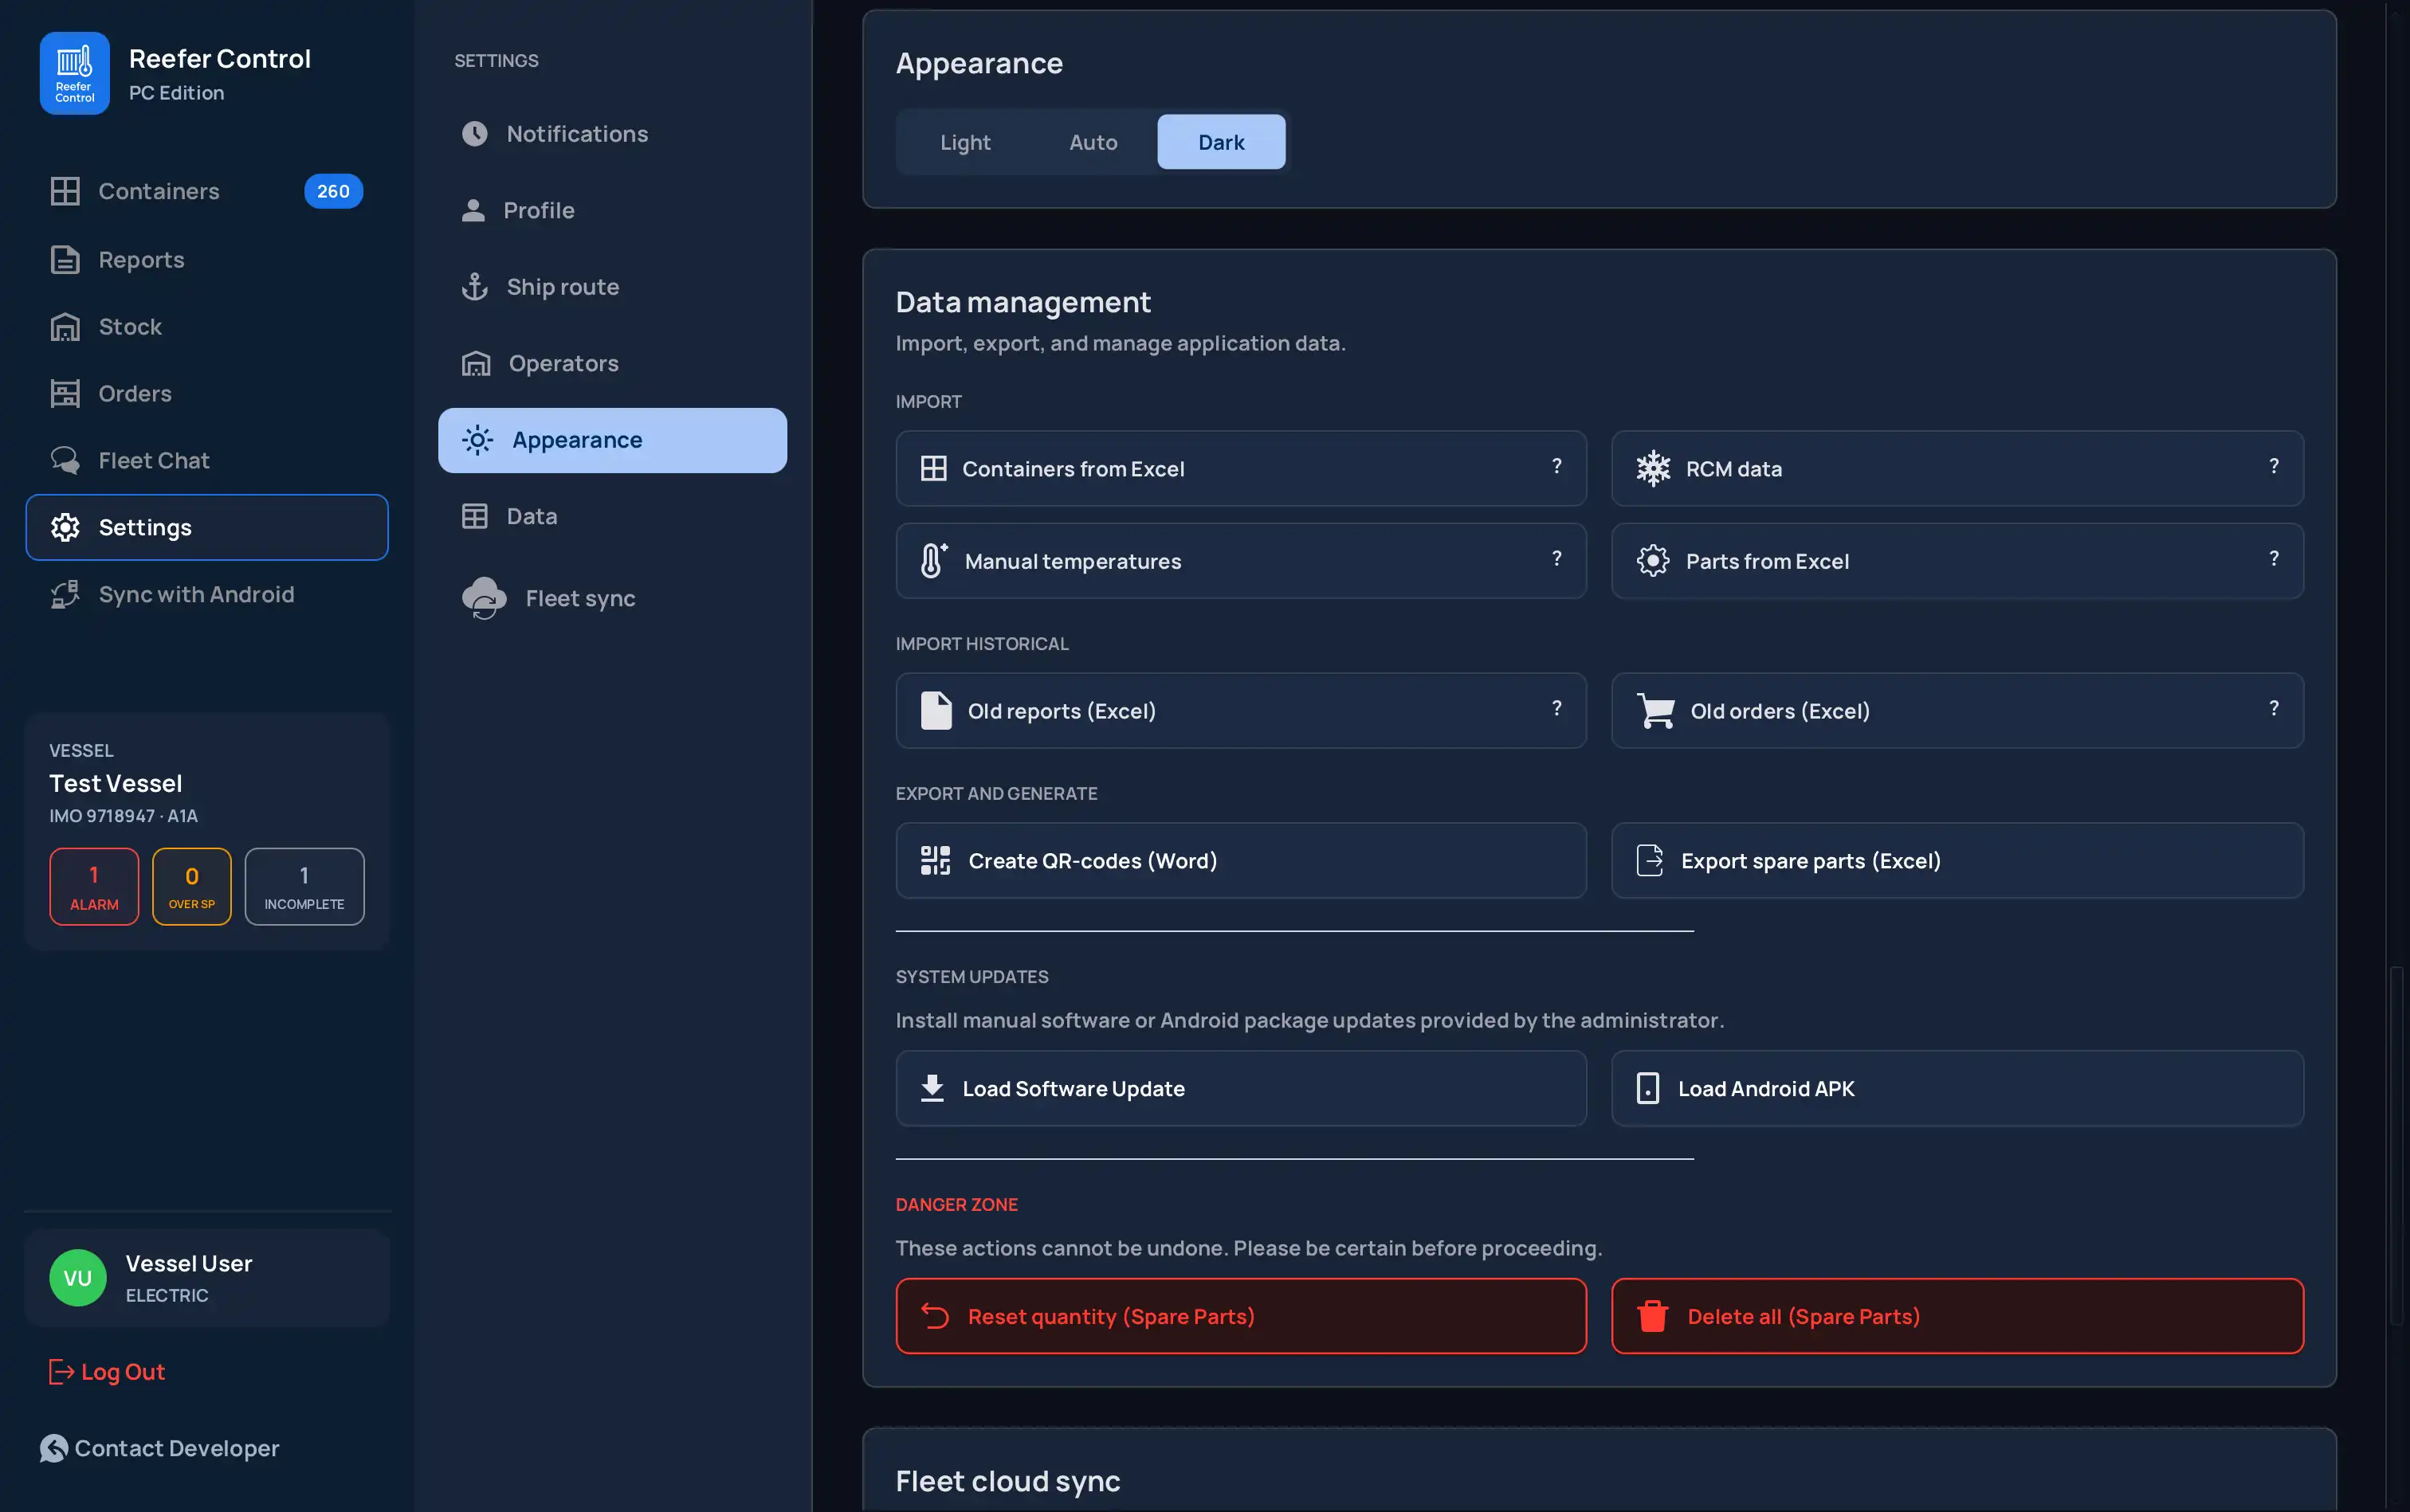Select Appearance in the settings menu
This screenshot has height=1512, width=2410.
point(612,440)
